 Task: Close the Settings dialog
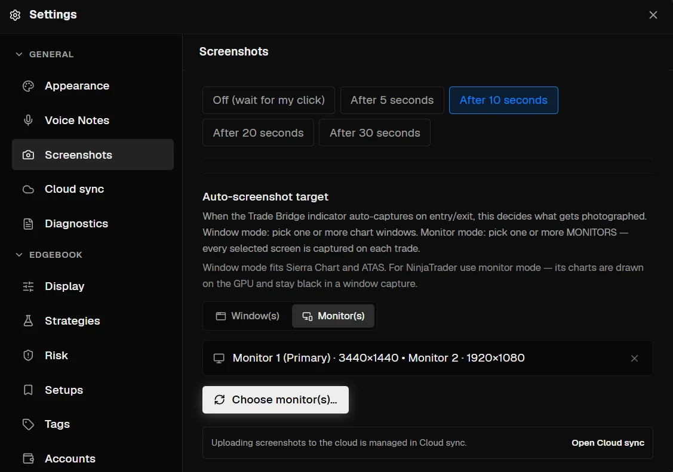pyautogui.click(x=653, y=15)
